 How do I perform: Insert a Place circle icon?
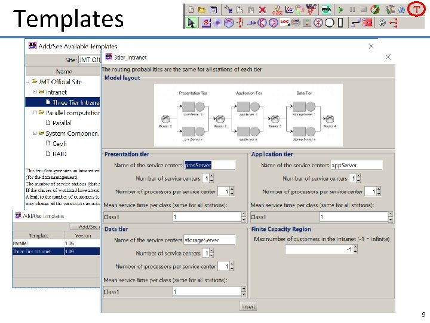(329, 23)
